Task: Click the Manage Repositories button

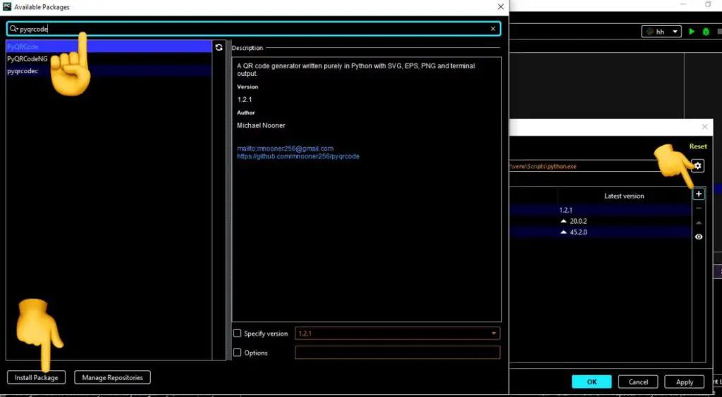Action: 112,378
